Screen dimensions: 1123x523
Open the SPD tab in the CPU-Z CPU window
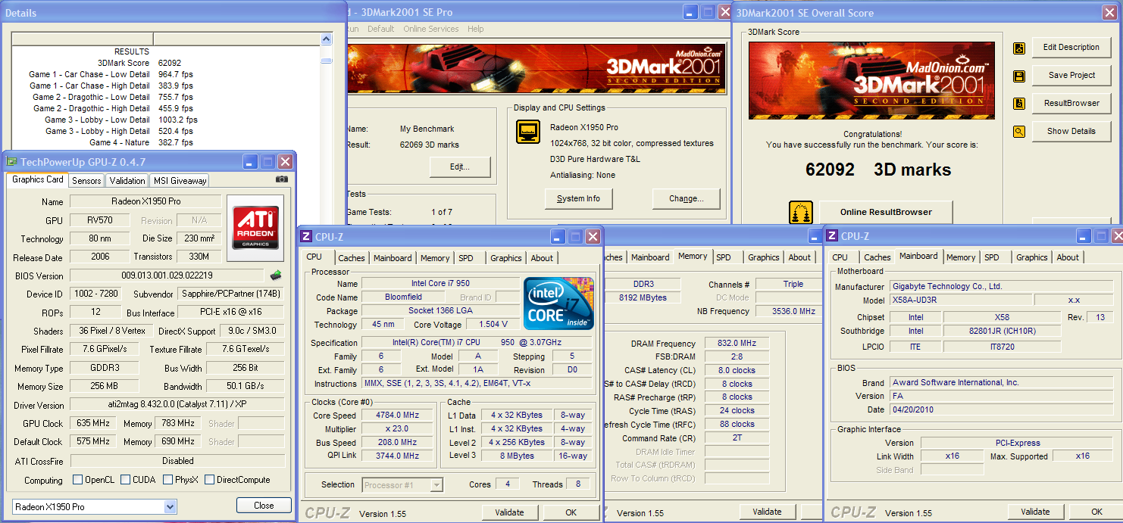pyautogui.click(x=466, y=258)
